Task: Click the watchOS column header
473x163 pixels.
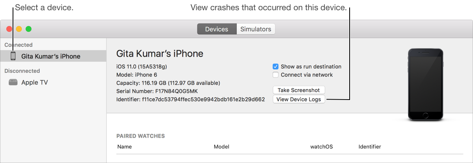Action: pyautogui.click(x=322, y=147)
